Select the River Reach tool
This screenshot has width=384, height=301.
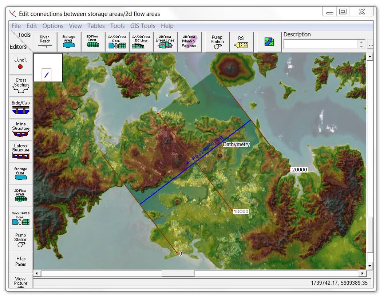[x=45, y=42]
